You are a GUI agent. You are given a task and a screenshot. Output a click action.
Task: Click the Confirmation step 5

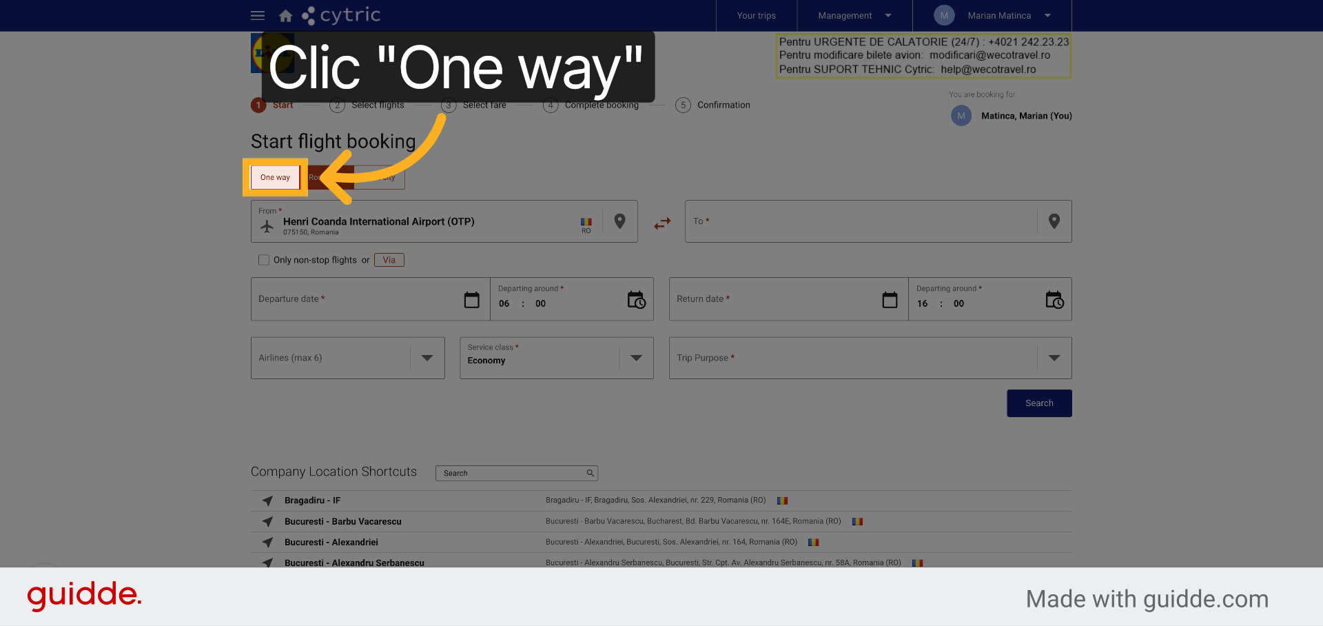pos(713,105)
